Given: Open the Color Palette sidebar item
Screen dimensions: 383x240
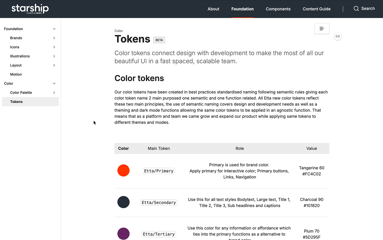Looking at the screenshot, I should pos(21,93).
